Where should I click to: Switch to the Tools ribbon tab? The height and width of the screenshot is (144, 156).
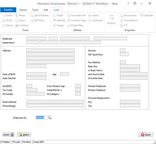tap(35, 10)
